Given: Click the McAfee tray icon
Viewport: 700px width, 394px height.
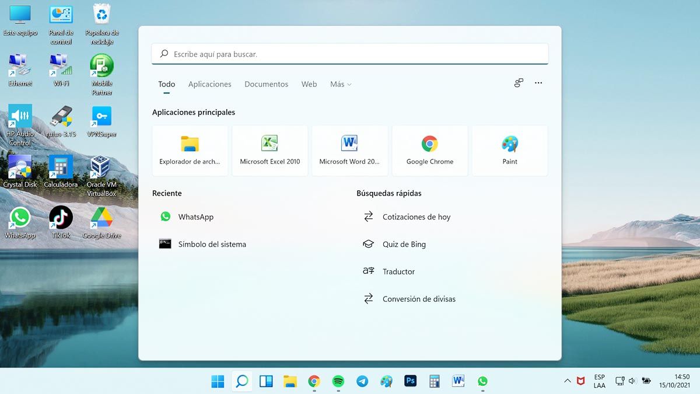Looking at the screenshot, I should pos(581,381).
